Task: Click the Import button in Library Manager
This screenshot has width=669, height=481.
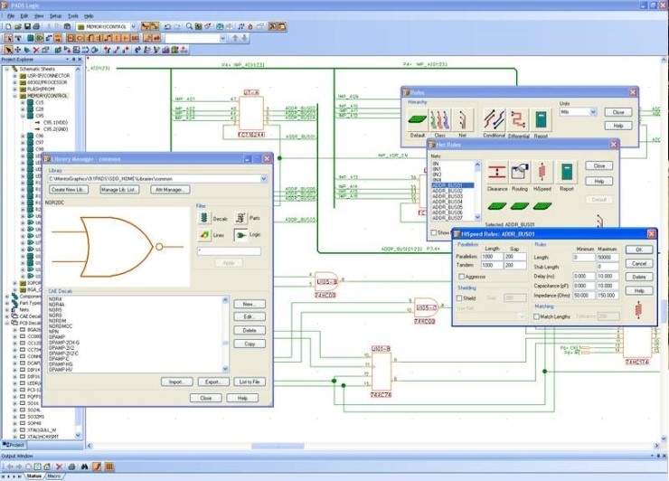Action: point(176,382)
